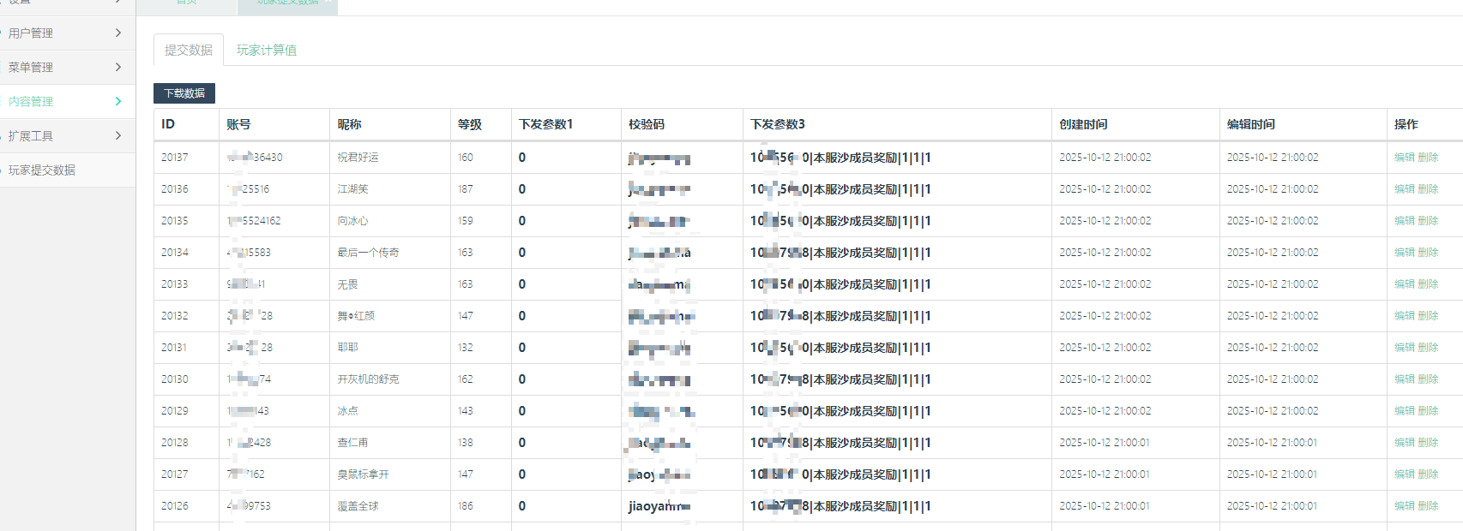The image size is (1463, 531).
Task: Expand the 扩展工具 sidebar menu arrow
Action: point(117,135)
